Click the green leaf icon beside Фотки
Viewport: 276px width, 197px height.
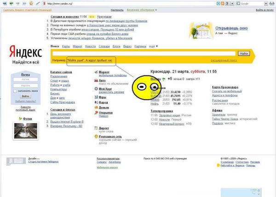[x=20, y=118]
